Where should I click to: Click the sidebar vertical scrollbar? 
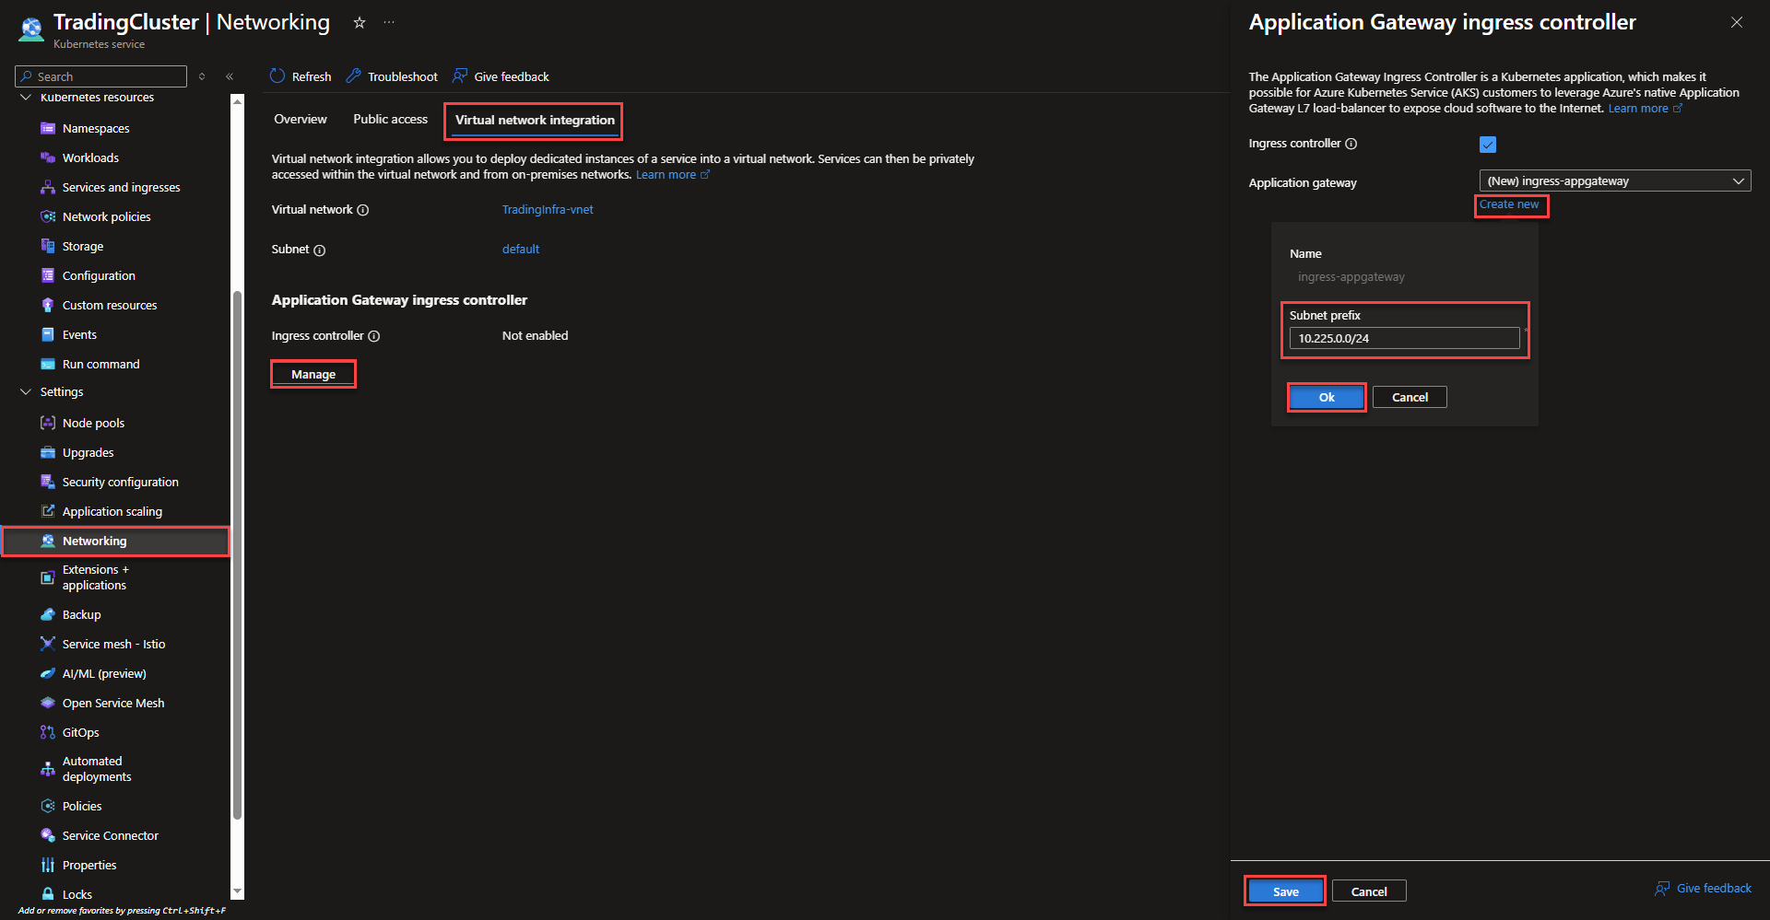click(237, 553)
